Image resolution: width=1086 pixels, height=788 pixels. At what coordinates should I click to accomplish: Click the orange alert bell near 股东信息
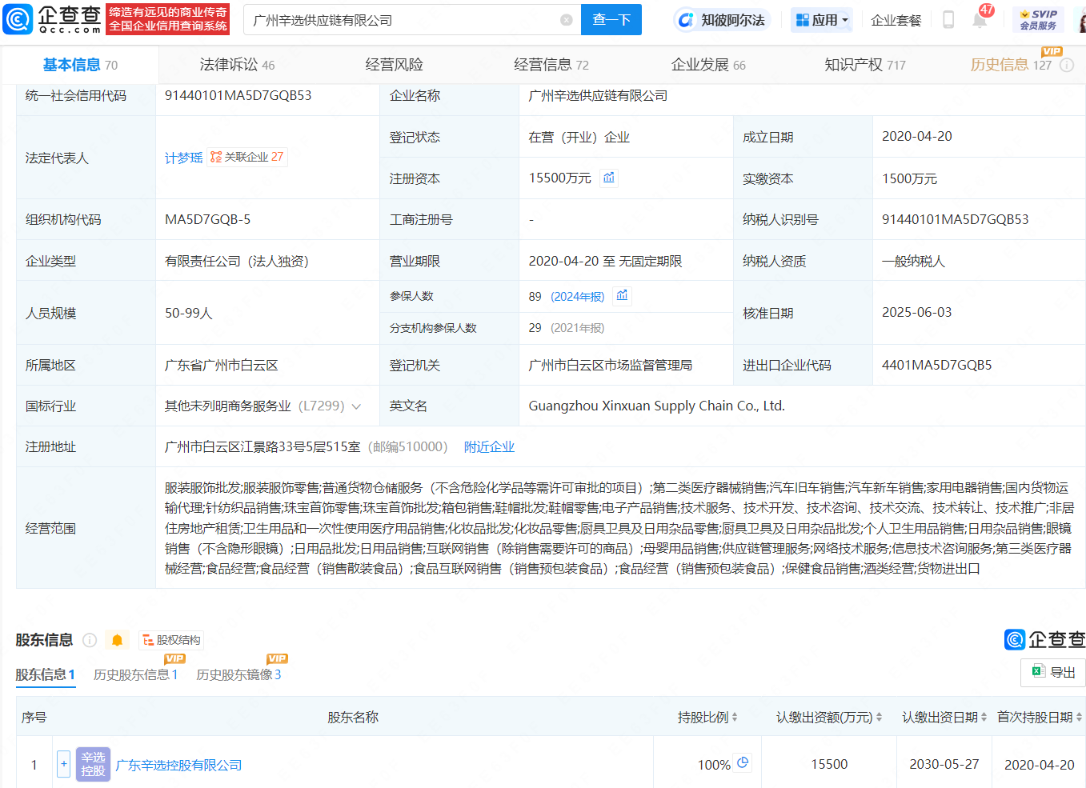pos(117,640)
